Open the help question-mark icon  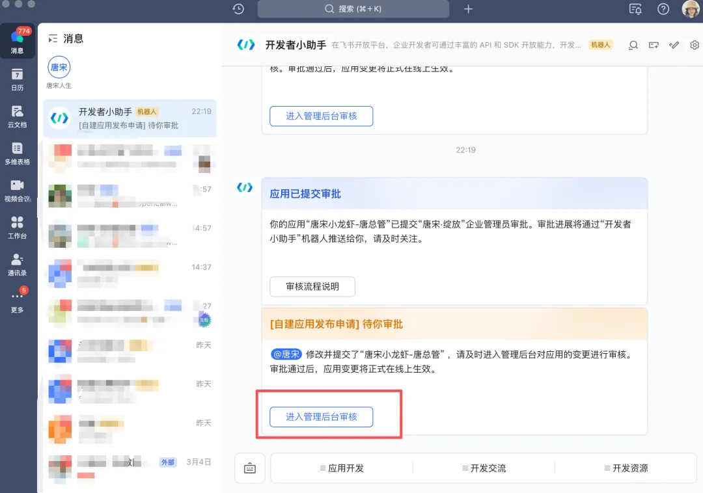click(x=663, y=9)
